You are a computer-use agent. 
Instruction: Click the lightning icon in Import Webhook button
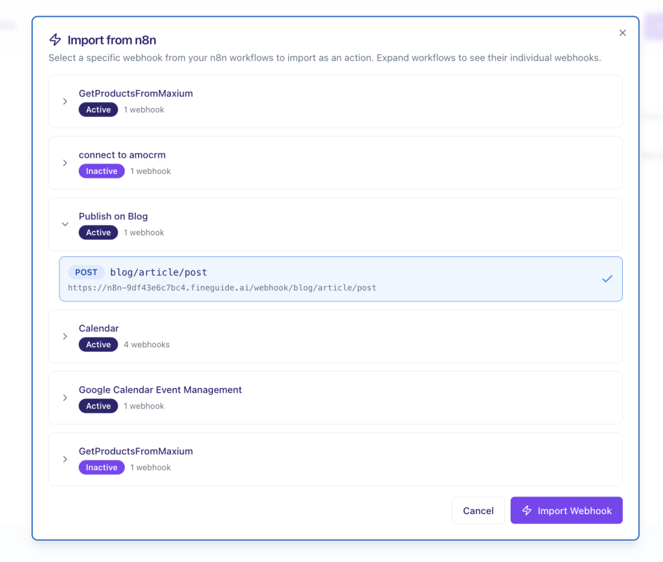tap(526, 510)
